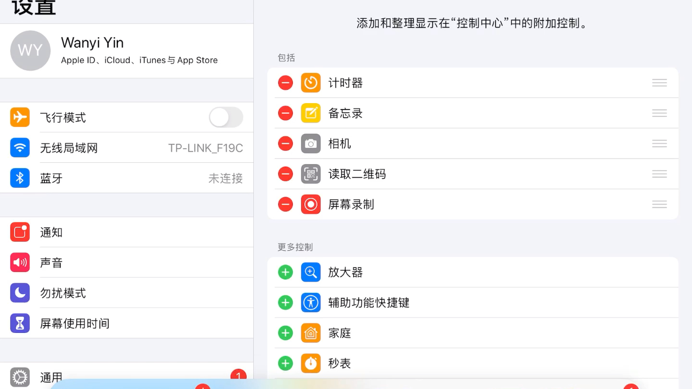Open 通知 notification settings

(127, 232)
